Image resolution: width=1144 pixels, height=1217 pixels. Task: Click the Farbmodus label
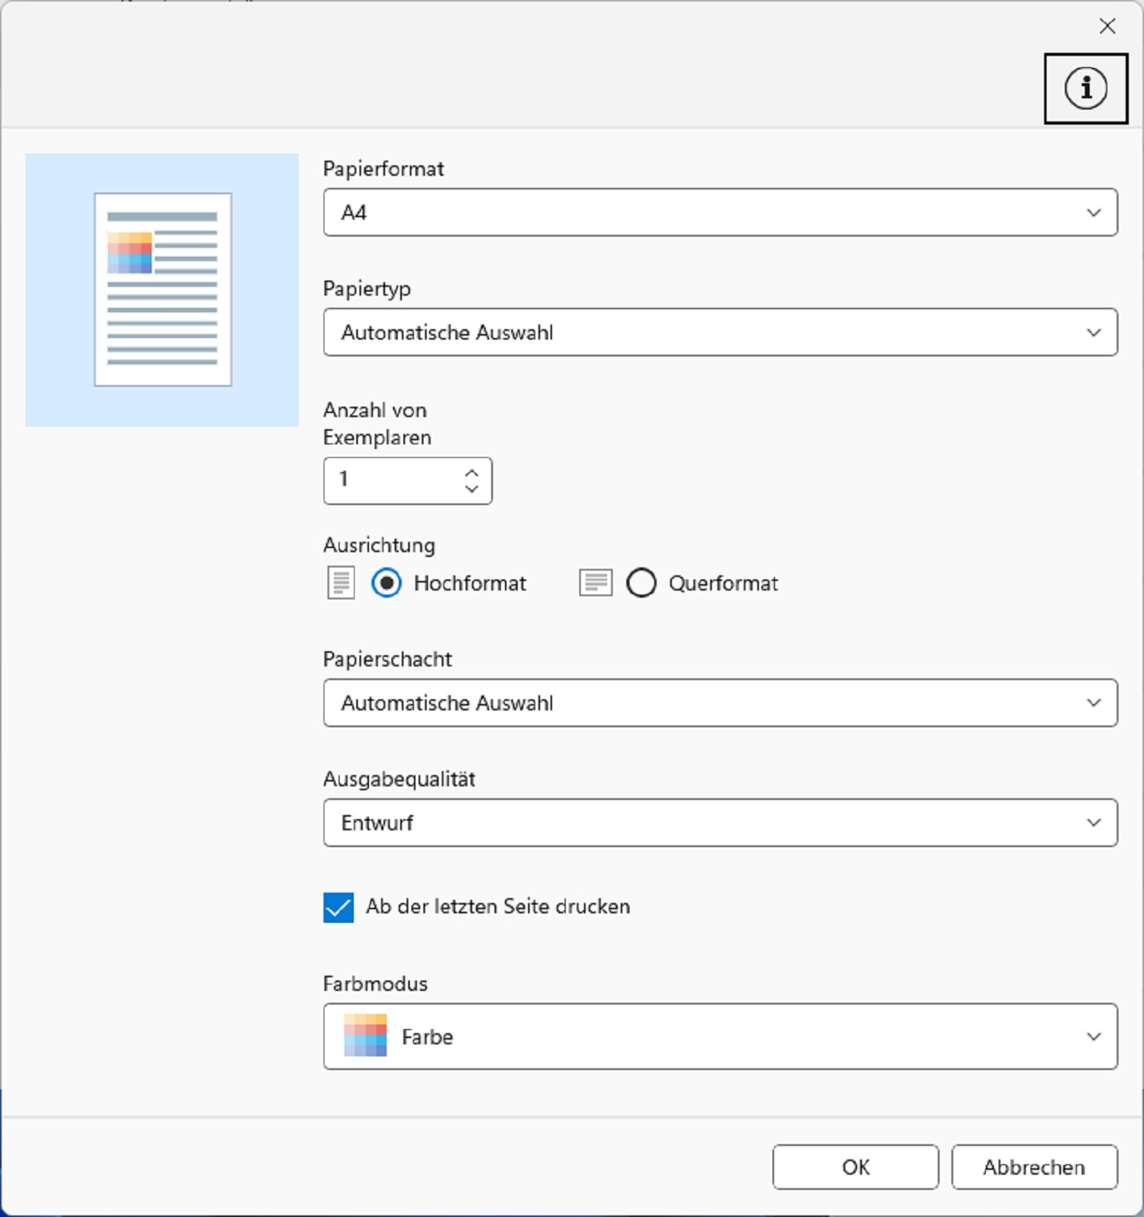pos(375,984)
